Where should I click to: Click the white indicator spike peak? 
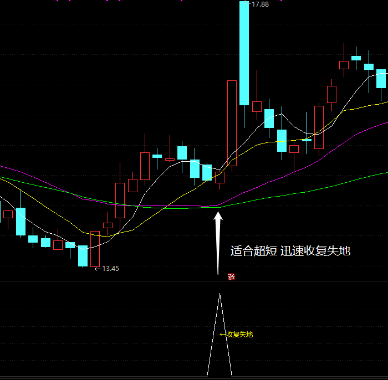click(219, 295)
